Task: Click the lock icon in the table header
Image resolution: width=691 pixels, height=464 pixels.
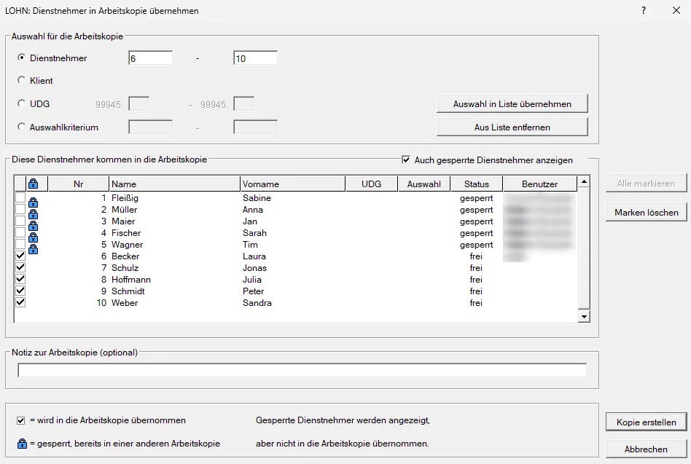Action: click(x=33, y=184)
